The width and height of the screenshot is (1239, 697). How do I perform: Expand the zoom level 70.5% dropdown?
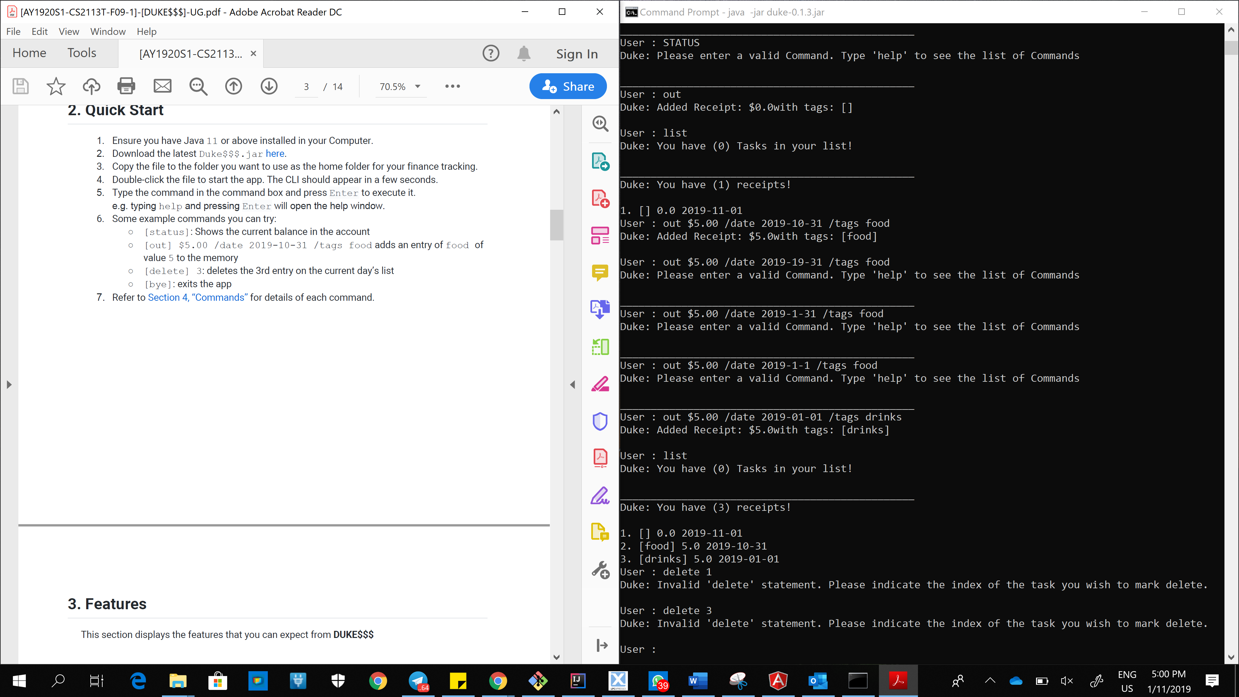418,86
